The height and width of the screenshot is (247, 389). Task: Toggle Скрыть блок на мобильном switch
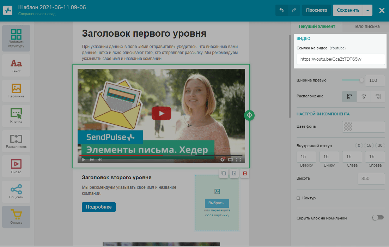(x=378, y=218)
